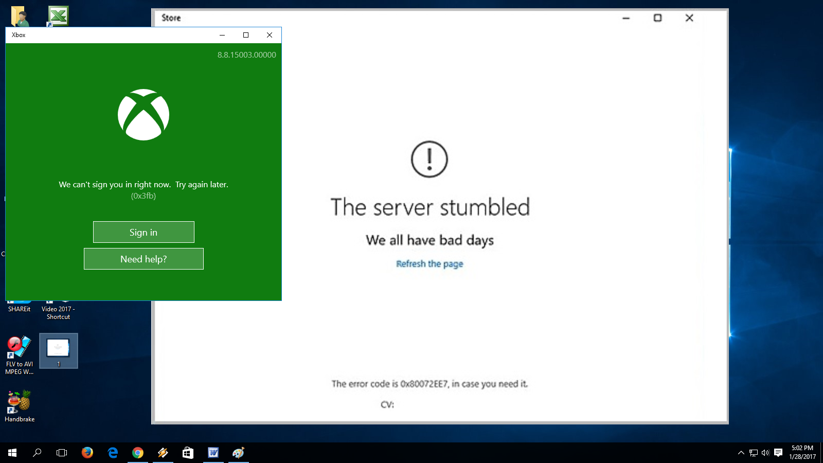
Task: Click the Store window title bar text
Action: click(171, 18)
